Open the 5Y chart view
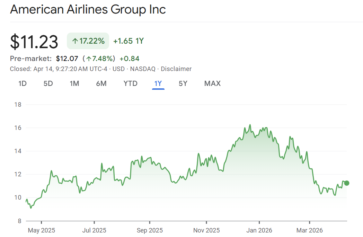The image size is (363, 237). click(183, 84)
